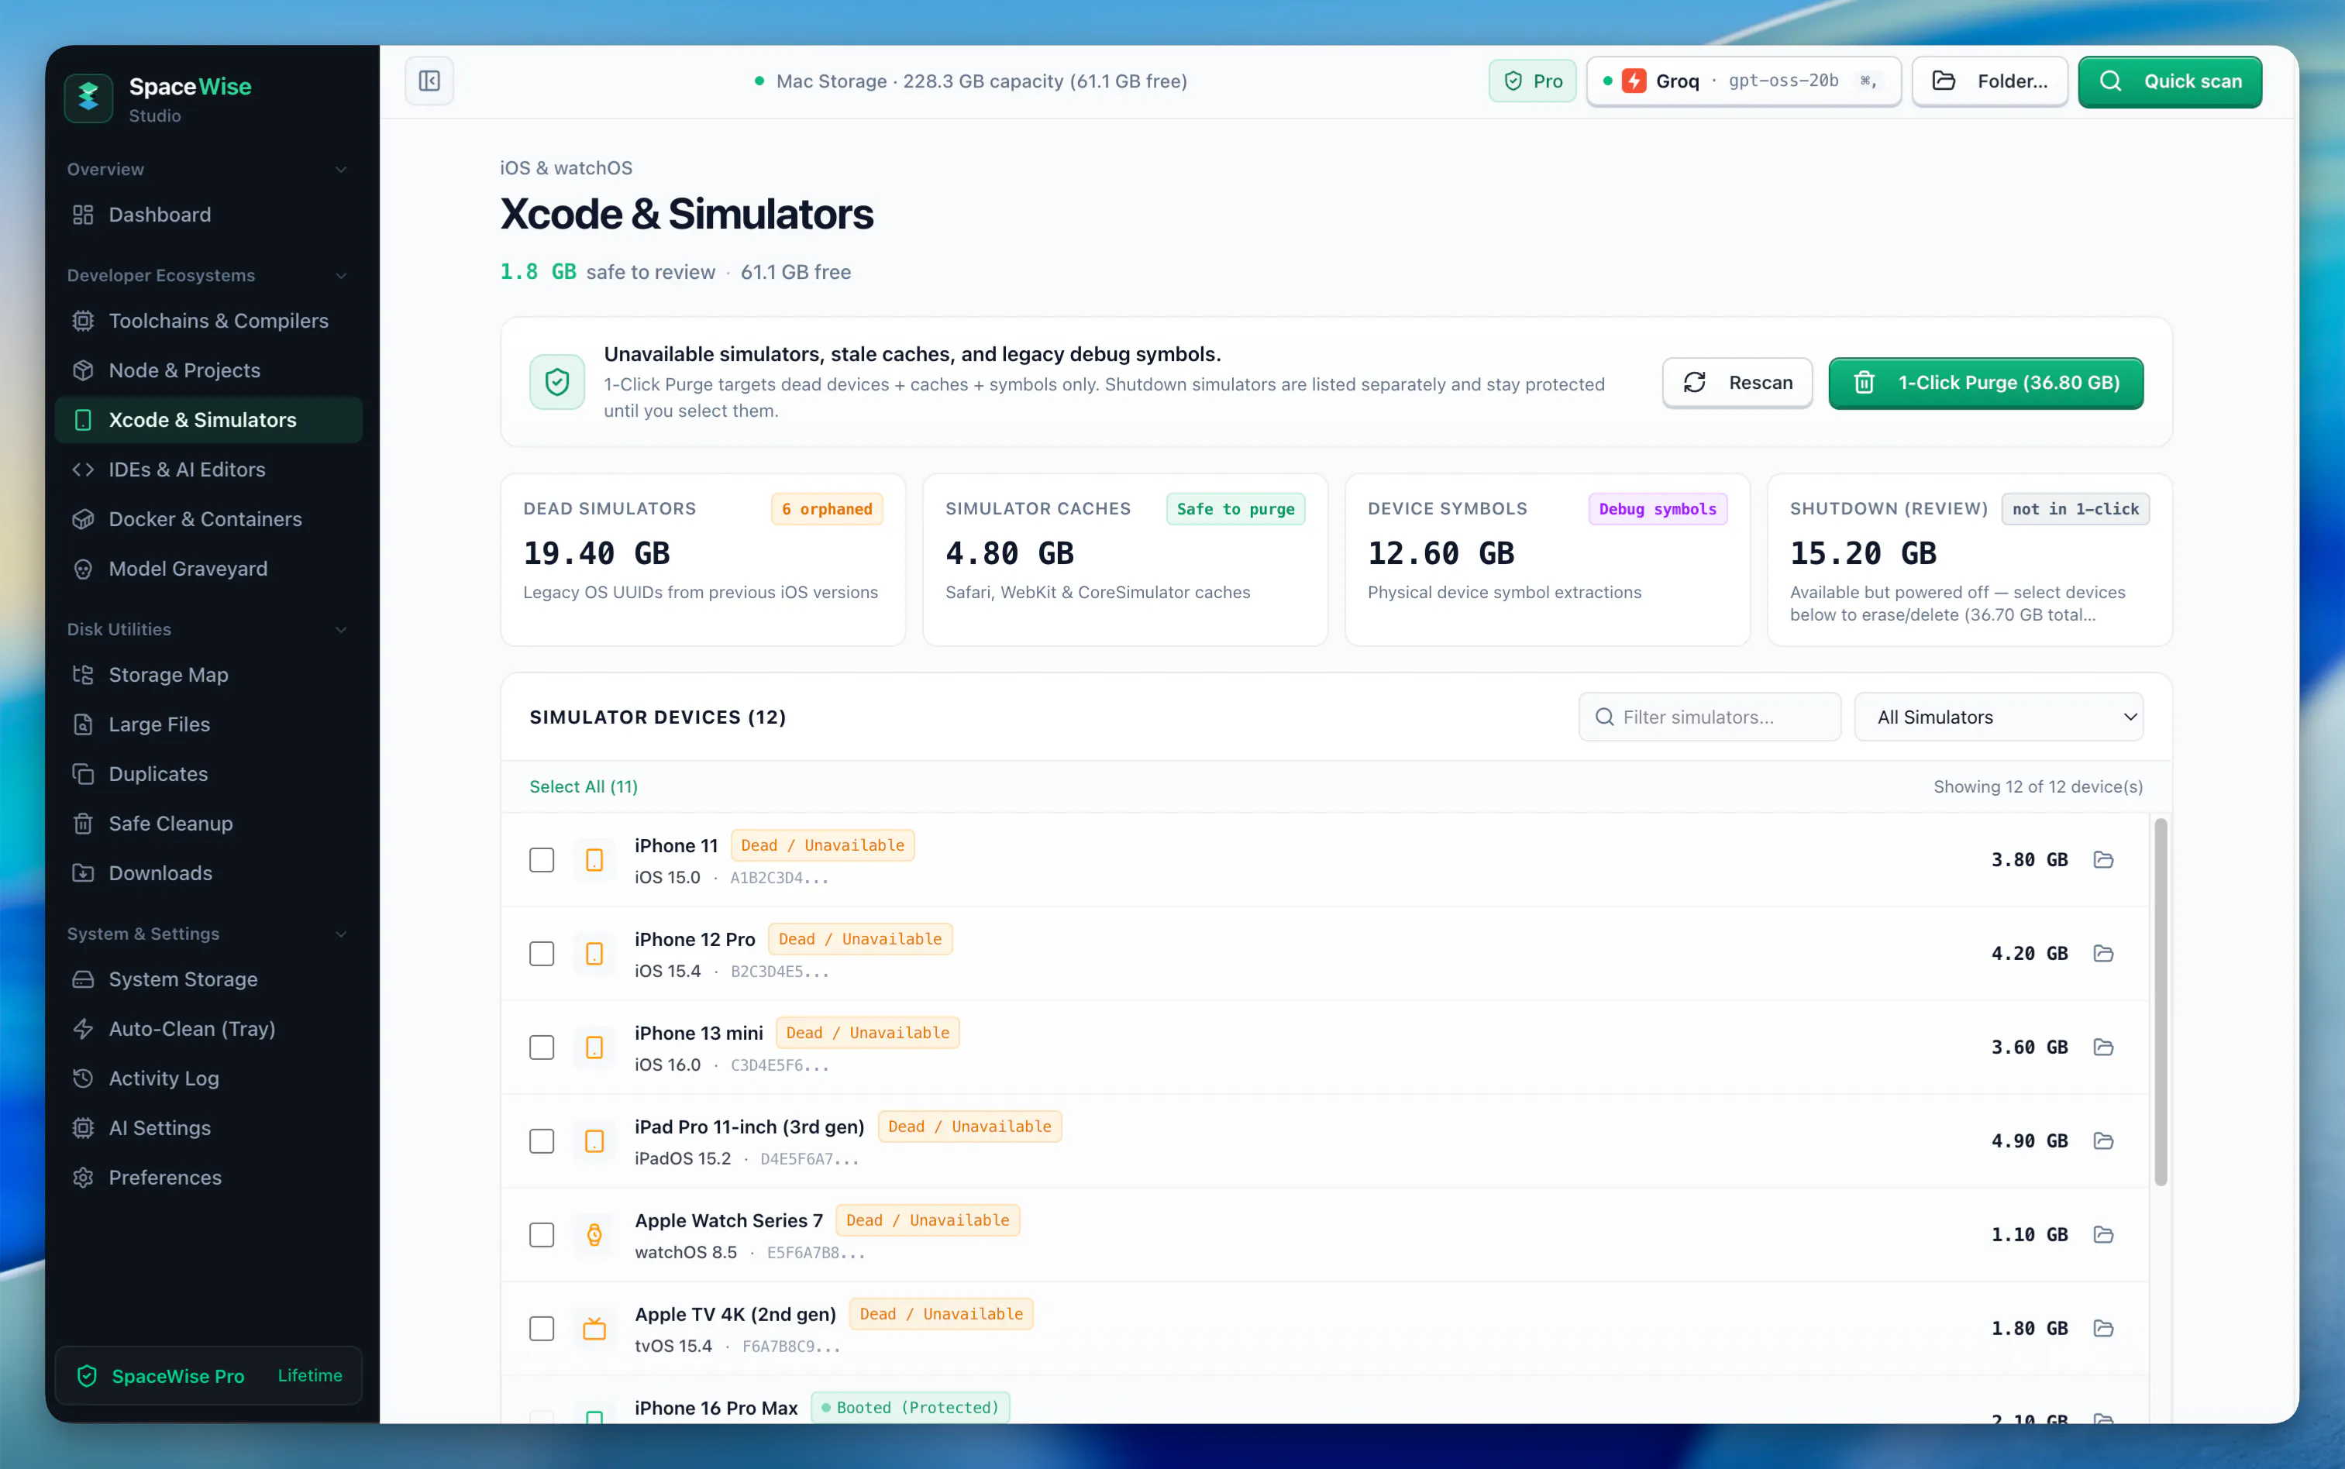Screen dimensions: 2345x1469
Task: Open Toolchains & Compilers page
Action: pyautogui.click(x=208, y=321)
